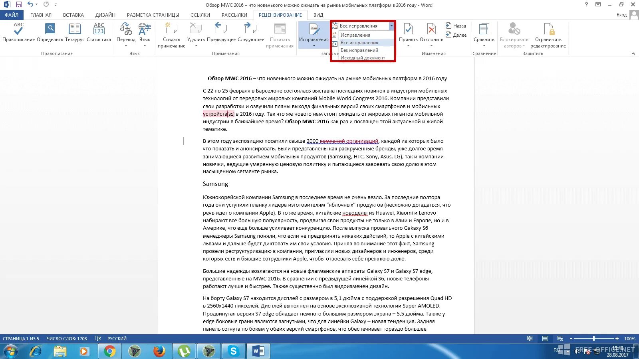The width and height of the screenshot is (639, 359).
Task: Expand the Перевод dropdown arrow
Action: (x=126, y=45)
